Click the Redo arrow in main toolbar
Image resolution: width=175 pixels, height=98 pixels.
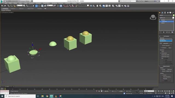tap(5, 6)
